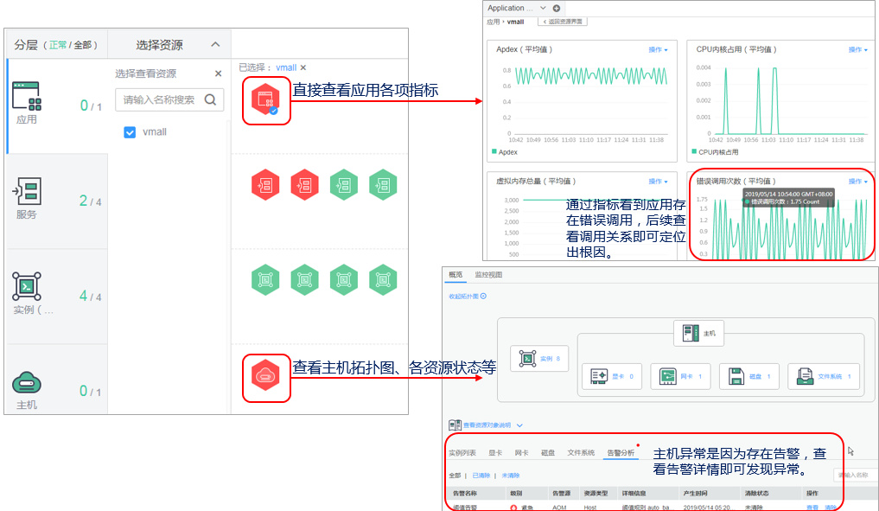The image size is (879, 511).
Task: Click the book icon beside 查看资源对象说明
Action: pos(455,425)
